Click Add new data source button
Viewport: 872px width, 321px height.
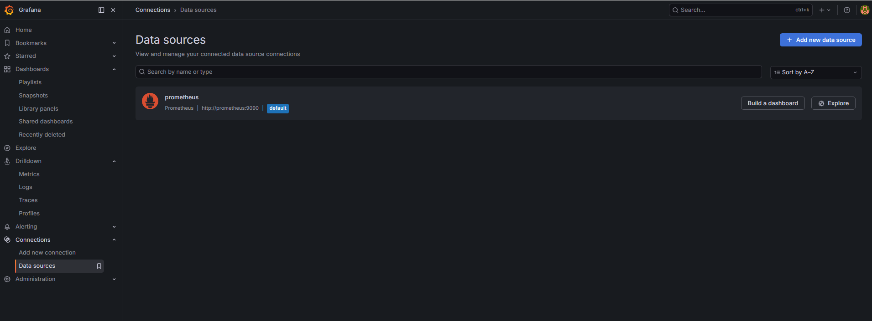(820, 40)
